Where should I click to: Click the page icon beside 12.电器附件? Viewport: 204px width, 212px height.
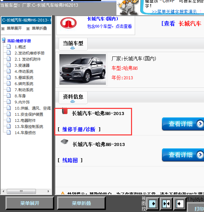pos(9,120)
